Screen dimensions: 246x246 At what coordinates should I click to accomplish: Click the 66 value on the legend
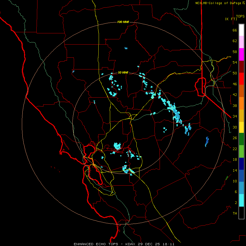click(x=235, y=30)
